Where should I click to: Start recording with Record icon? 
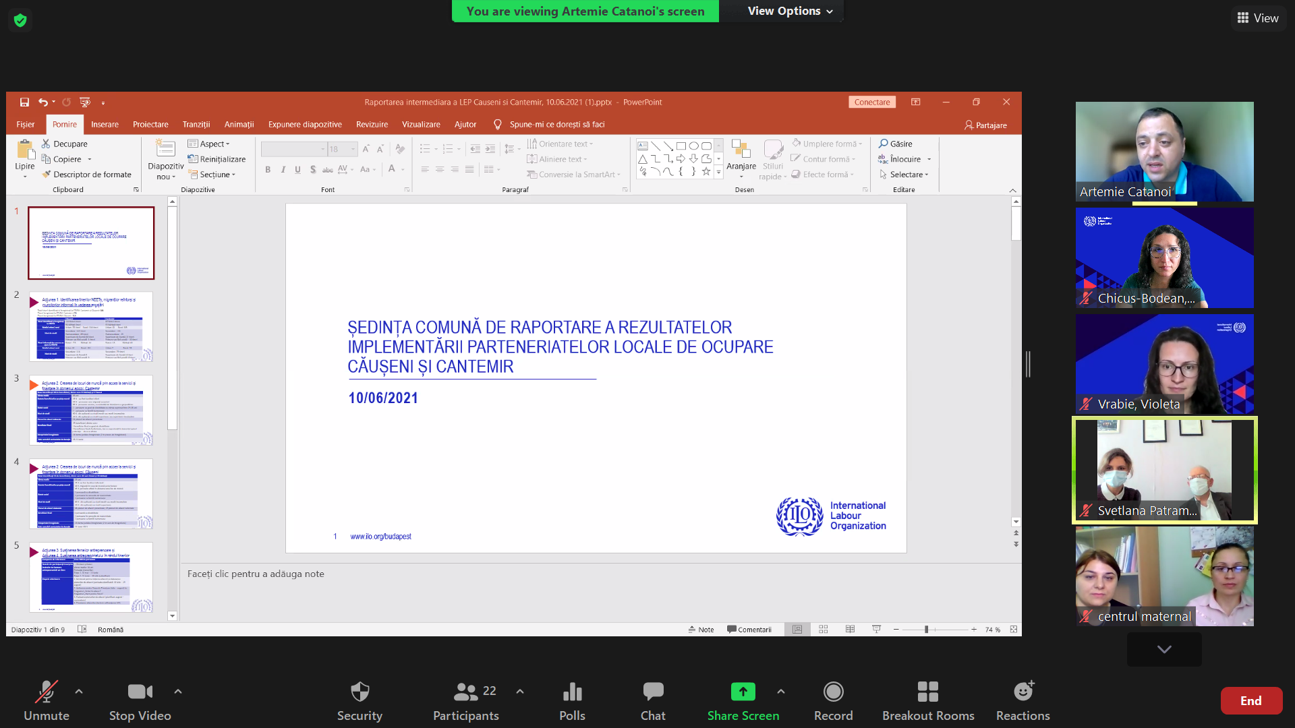coord(833,692)
